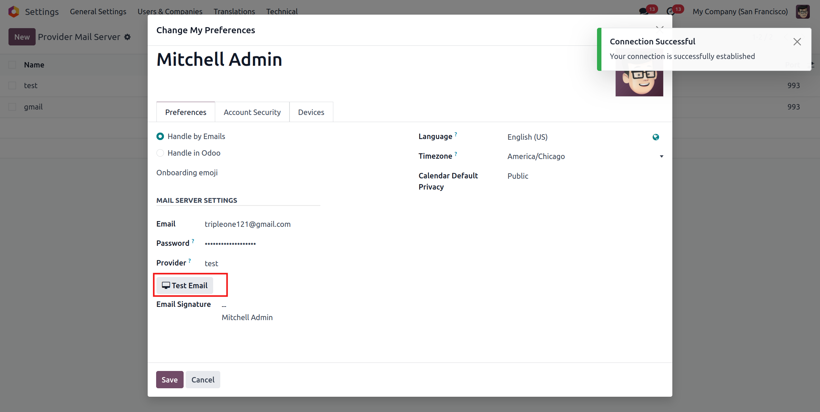Click Mitchell Admin's profile picture in dialog
Viewport: 820px width, 412px height.
point(639,83)
